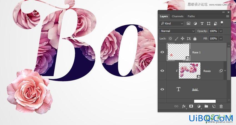Image resolution: width=236 pixels, height=125 pixels.
Task: Expand the Roses layer filters arrow
Action: [225, 71]
